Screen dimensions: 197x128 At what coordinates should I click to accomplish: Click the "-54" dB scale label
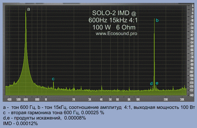click(x=192, y=42)
